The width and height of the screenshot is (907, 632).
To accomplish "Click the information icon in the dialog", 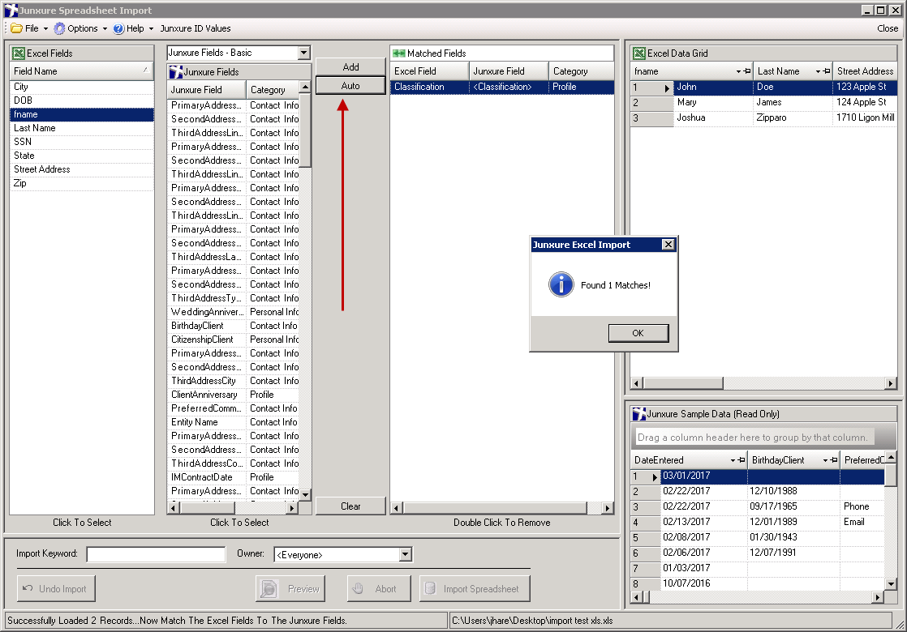I will click(561, 284).
